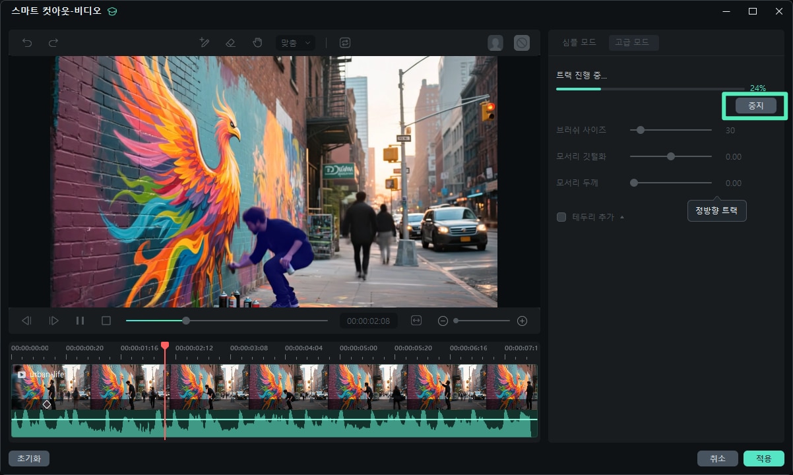
Task: Click the 브러쉬 사이즈 slider handle
Action: click(639, 131)
